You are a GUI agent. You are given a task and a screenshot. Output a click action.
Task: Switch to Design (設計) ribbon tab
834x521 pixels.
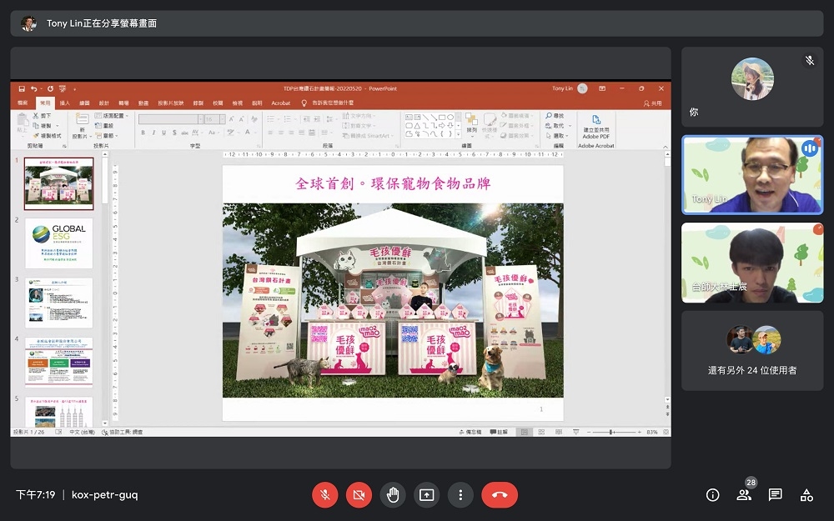coord(104,103)
